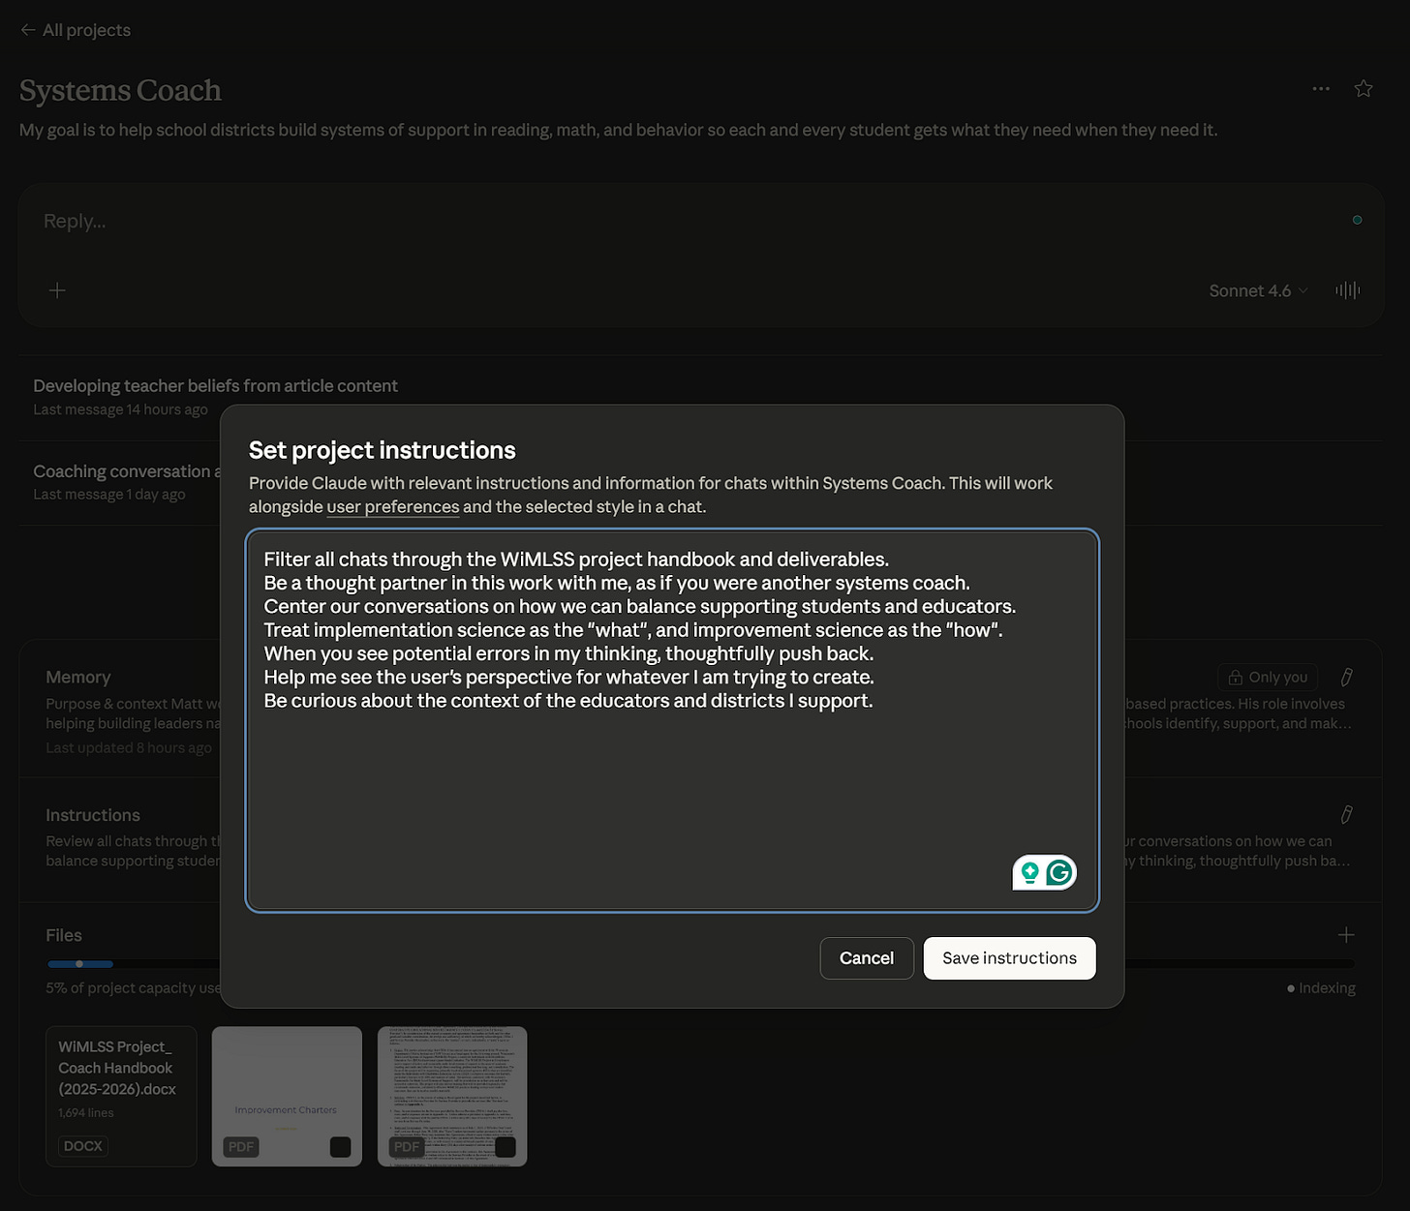Click the 'Only you' visibility badge
The height and width of the screenshot is (1211, 1410).
tap(1268, 677)
